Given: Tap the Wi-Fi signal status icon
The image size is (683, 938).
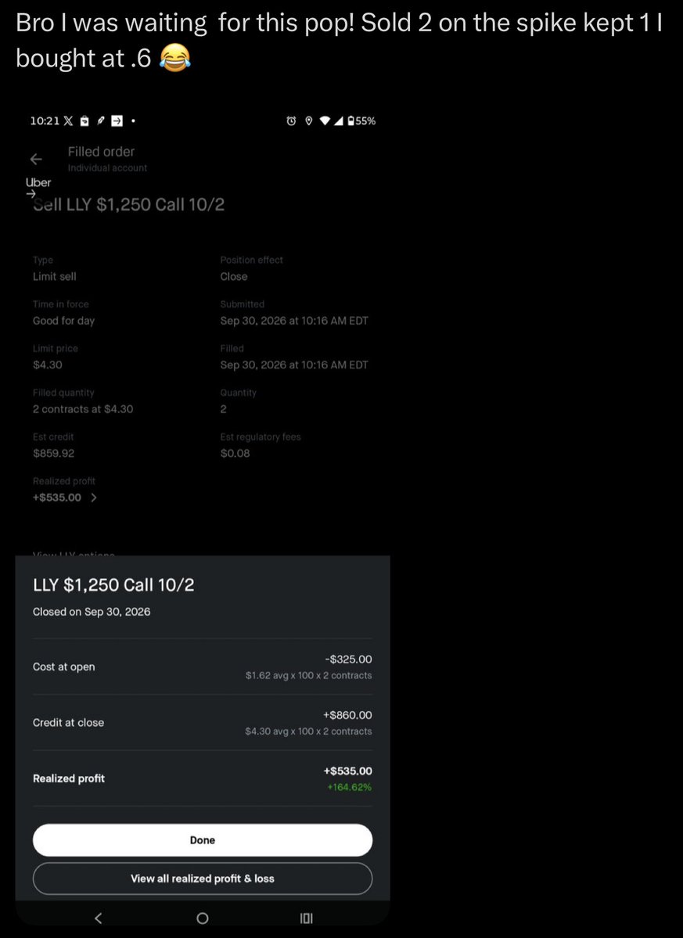Looking at the screenshot, I should click(325, 120).
